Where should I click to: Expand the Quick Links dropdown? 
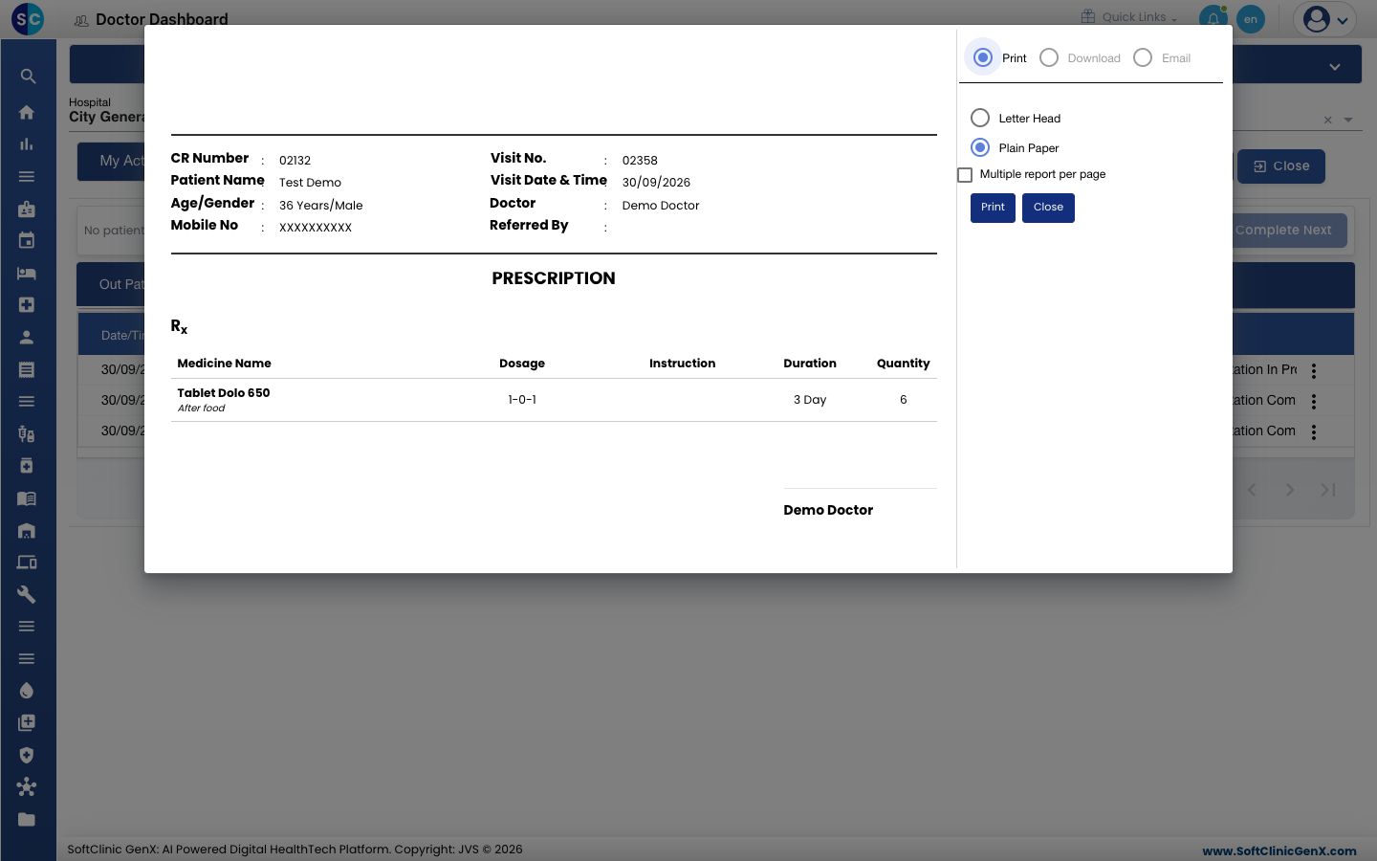pos(1174,18)
